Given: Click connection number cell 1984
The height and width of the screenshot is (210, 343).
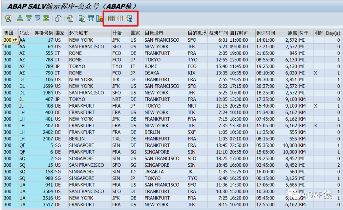Looking at the screenshot, I should (44, 93).
